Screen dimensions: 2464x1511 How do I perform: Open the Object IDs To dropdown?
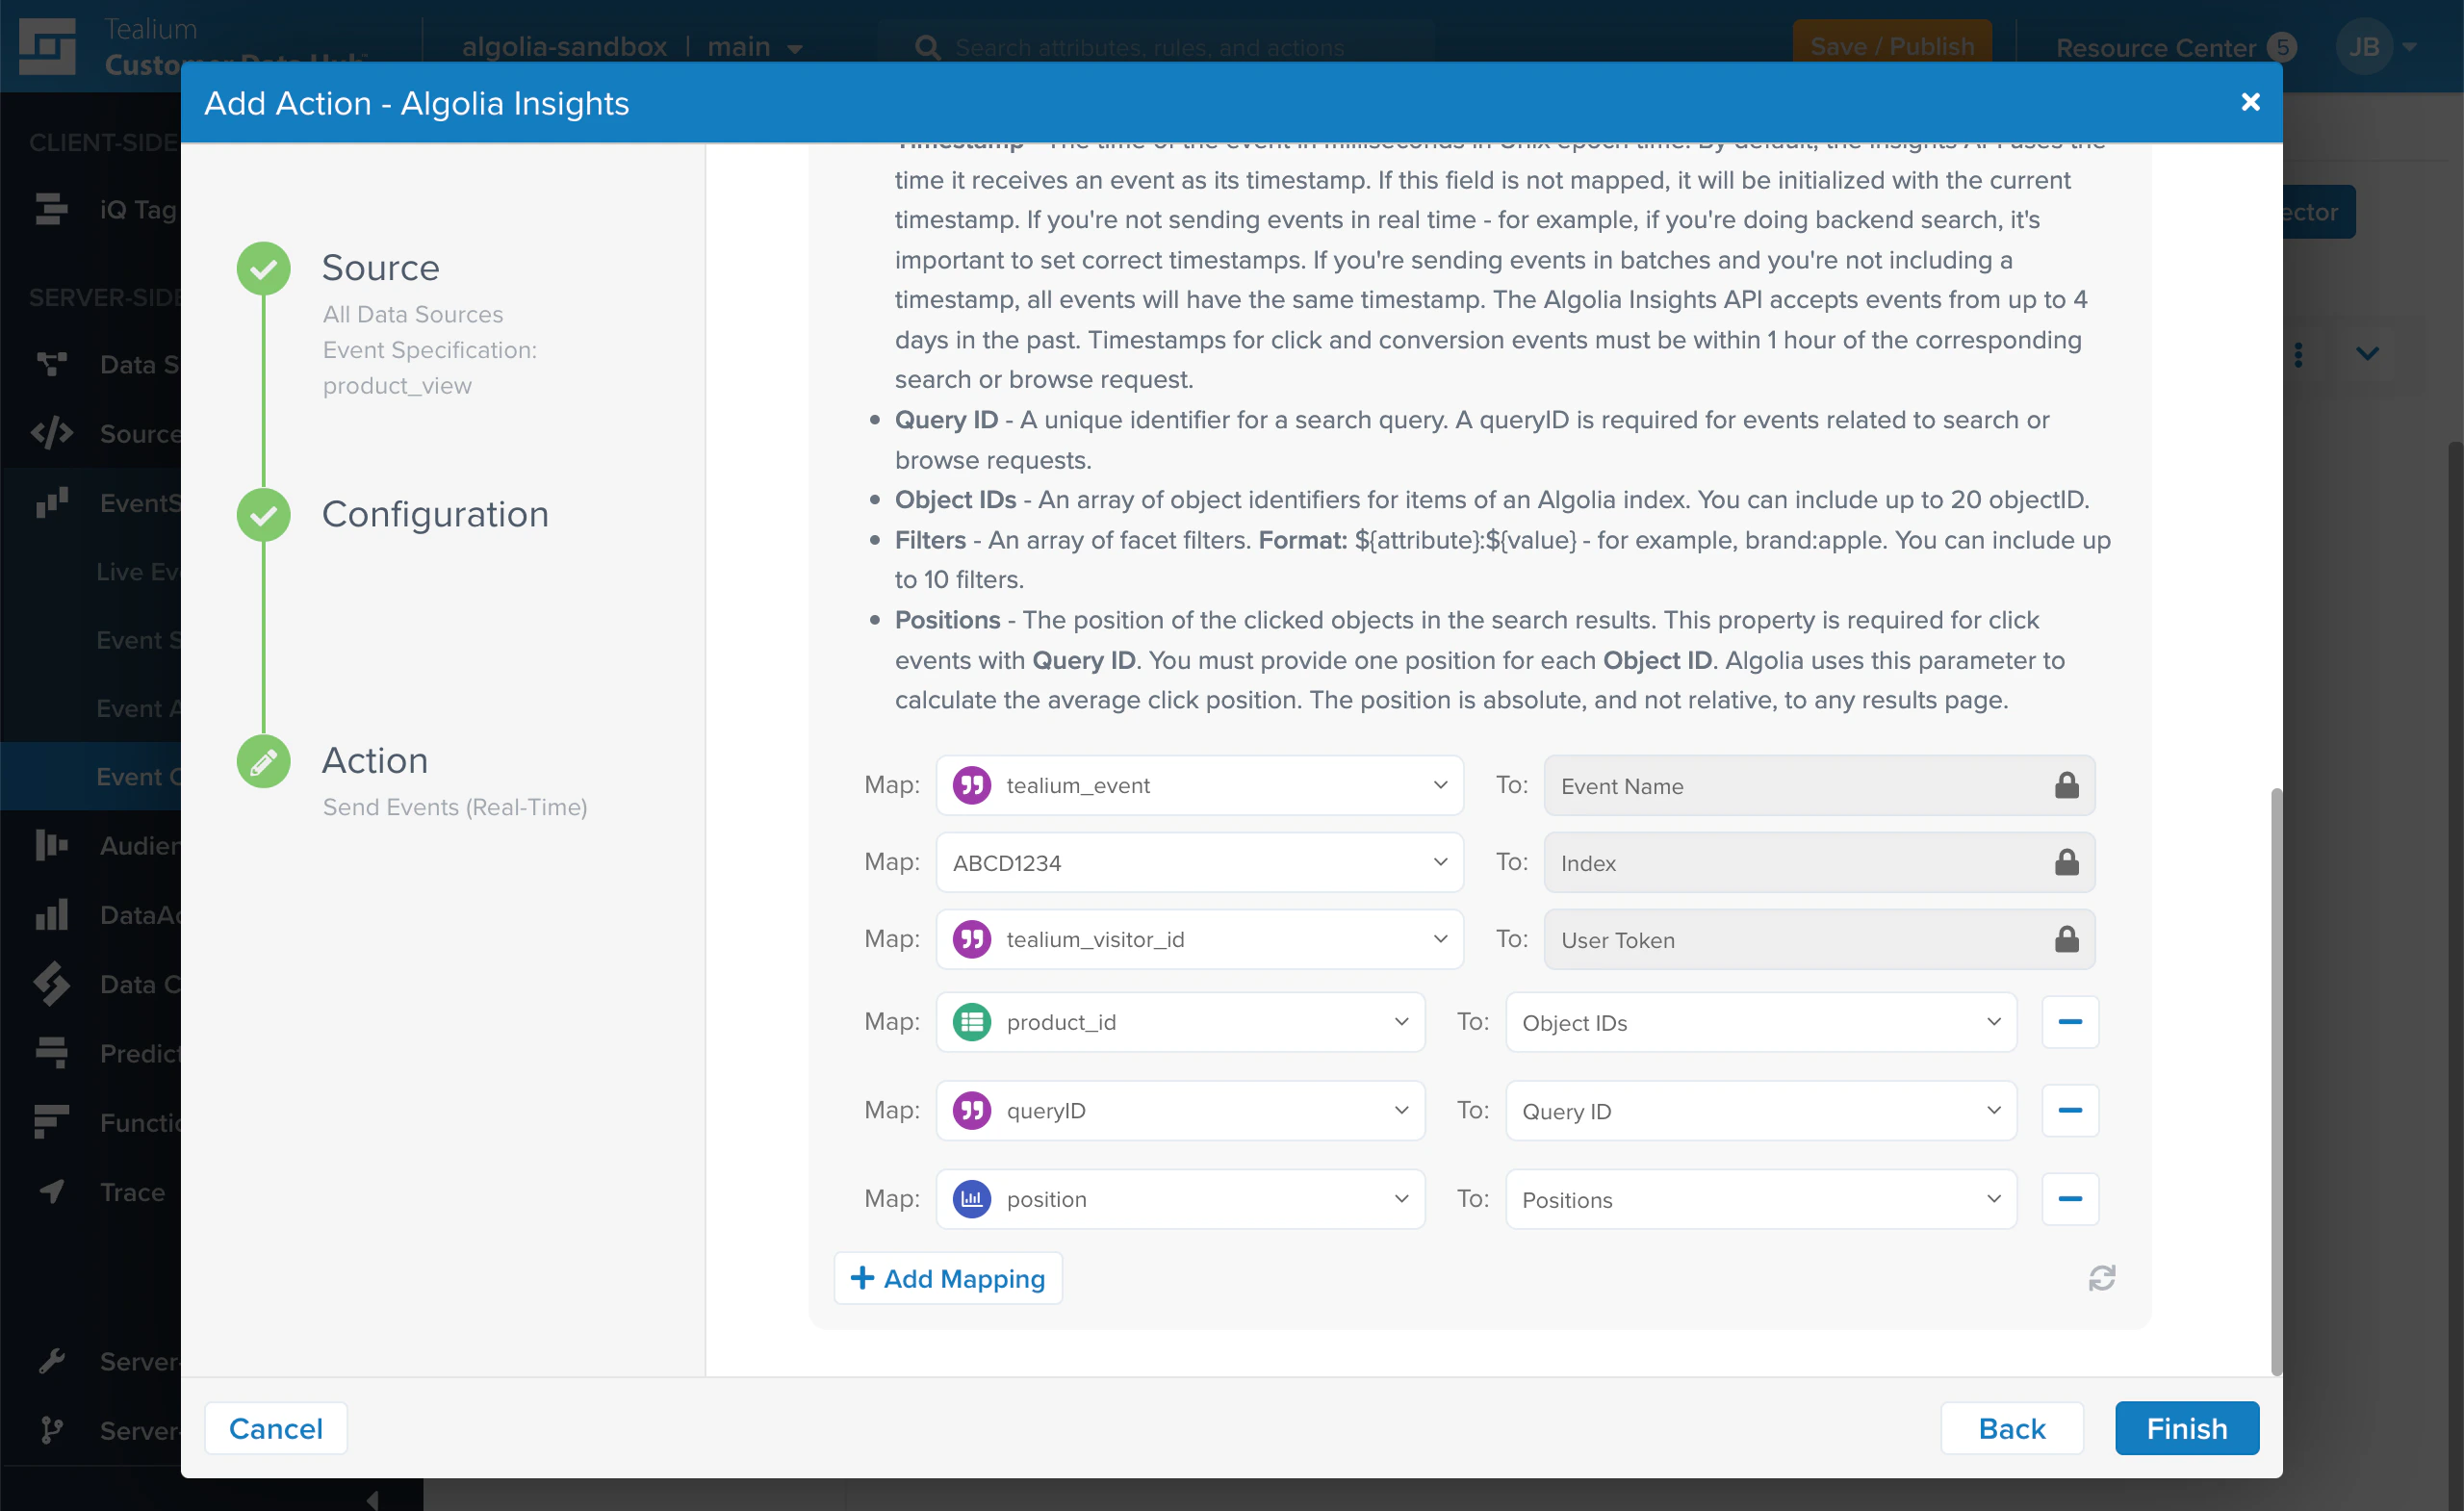[1761, 1022]
